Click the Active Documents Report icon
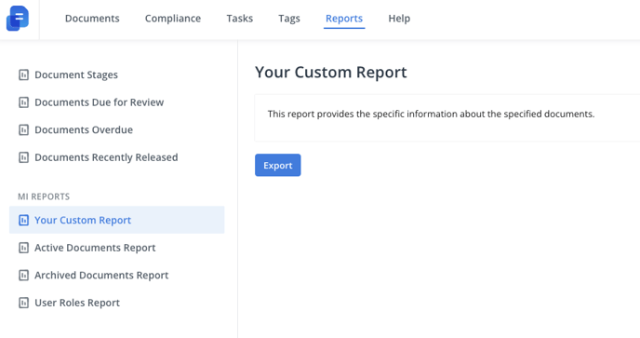The height and width of the screenshot is (338, 640). pos(23,248)
